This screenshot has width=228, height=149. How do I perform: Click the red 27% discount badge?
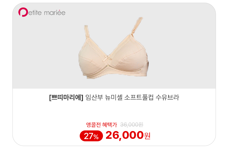click(x=91, y=136)
